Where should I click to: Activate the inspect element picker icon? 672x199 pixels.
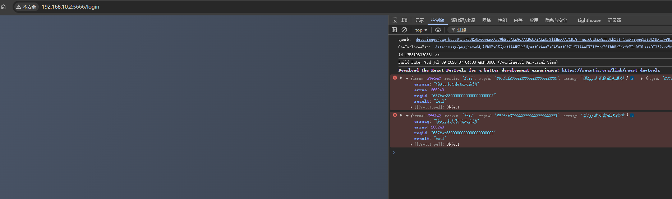pyautogui.click(x=394, y=20)
